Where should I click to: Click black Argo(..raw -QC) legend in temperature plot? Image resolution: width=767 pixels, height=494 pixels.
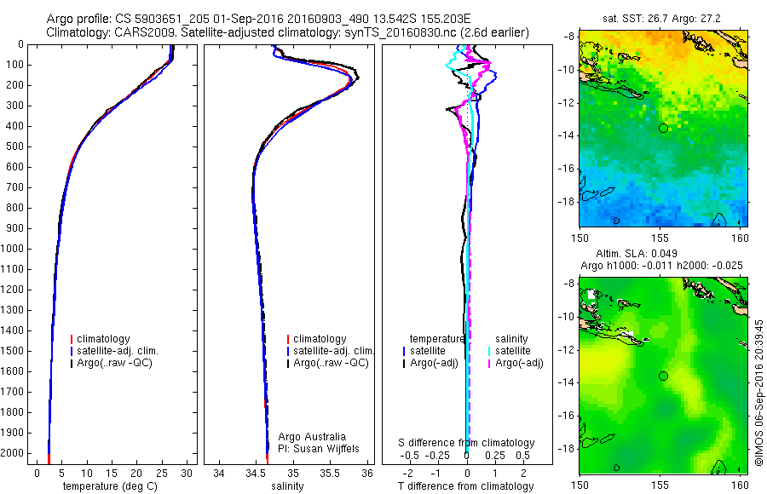click(111, 363)
